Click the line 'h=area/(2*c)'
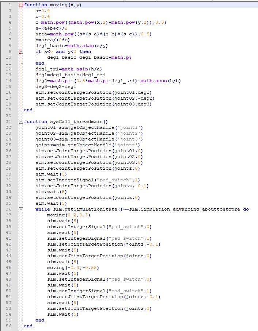The image size is (258, 331). click(53, 40)
